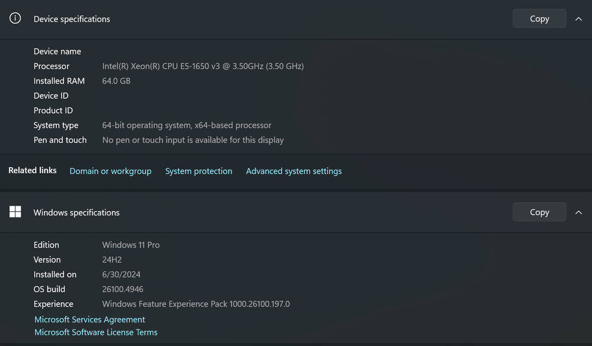Click the Windows 11 Pro edition text
592x346 pixels.
pos(131,245)
